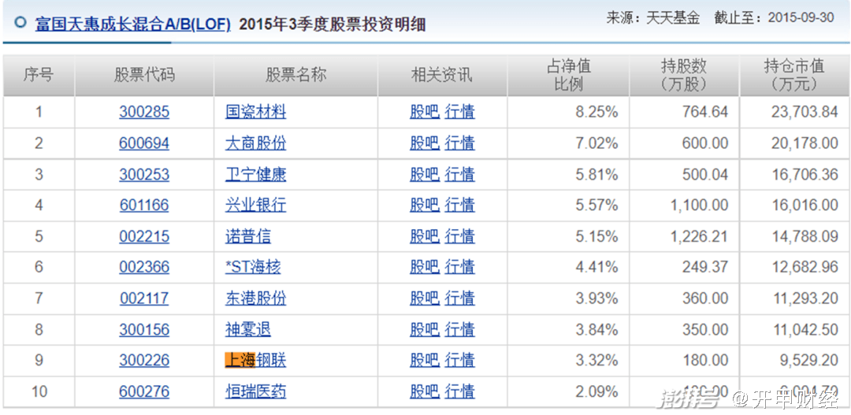
Task: Click the 来源:天天基金 source text
Action: pyautogui.click(x=653, y=18)
